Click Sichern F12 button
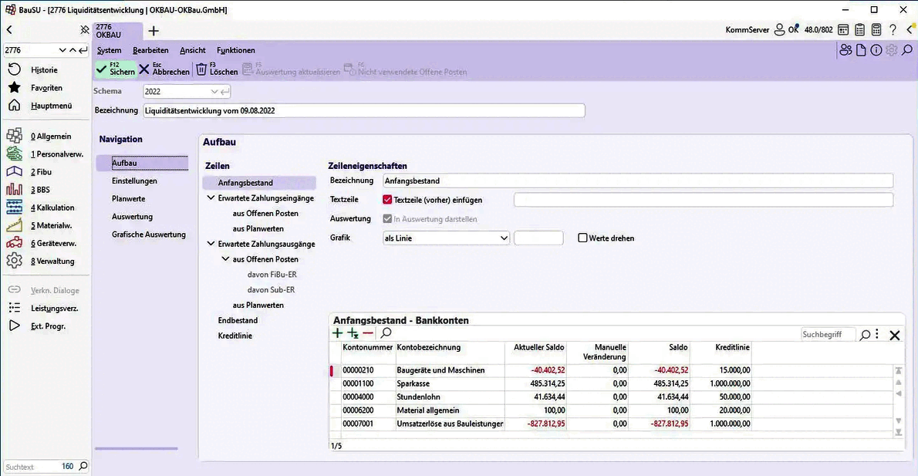918x476 pixels. click(x=116, y=69)
